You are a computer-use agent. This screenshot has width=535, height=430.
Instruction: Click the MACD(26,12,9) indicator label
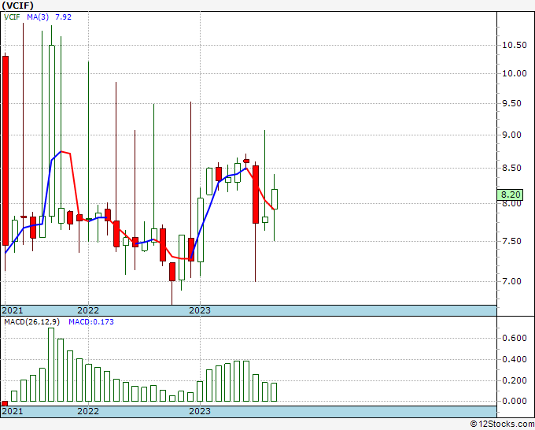(32, 322)
